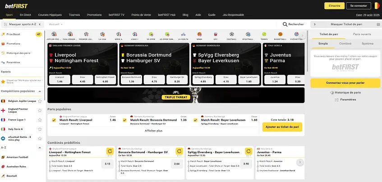Click the Se connecter button
Image resolution: width=382 pixels, height=182 pixels.
[359, 5]
